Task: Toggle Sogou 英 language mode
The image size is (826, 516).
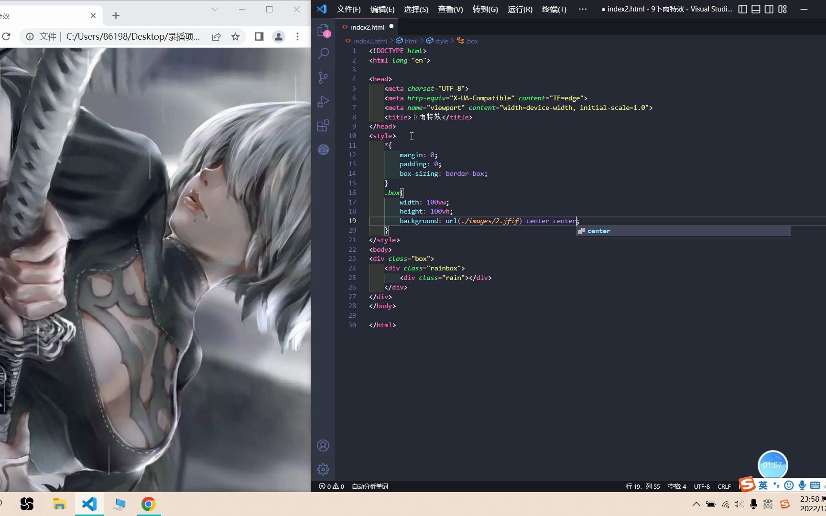Action: click(x=763, y=485)
